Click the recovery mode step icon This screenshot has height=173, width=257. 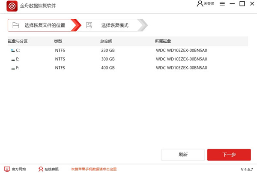pos(89,25)
